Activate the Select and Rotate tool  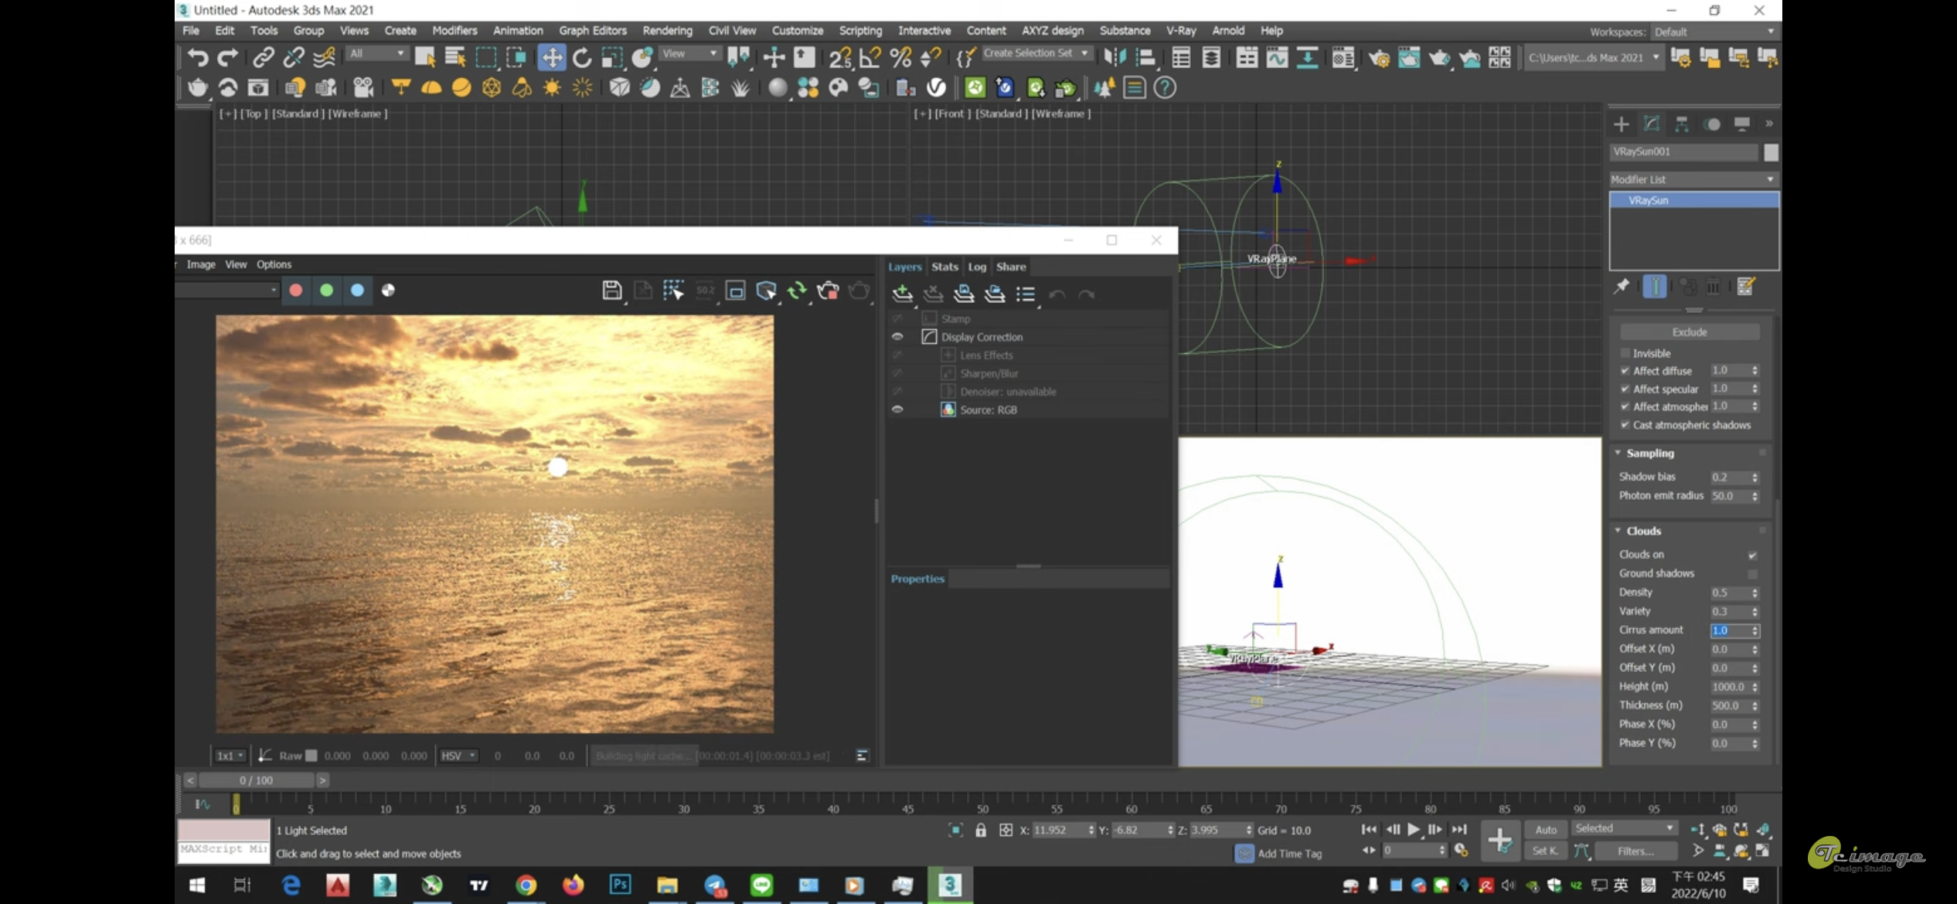[582, 57]
